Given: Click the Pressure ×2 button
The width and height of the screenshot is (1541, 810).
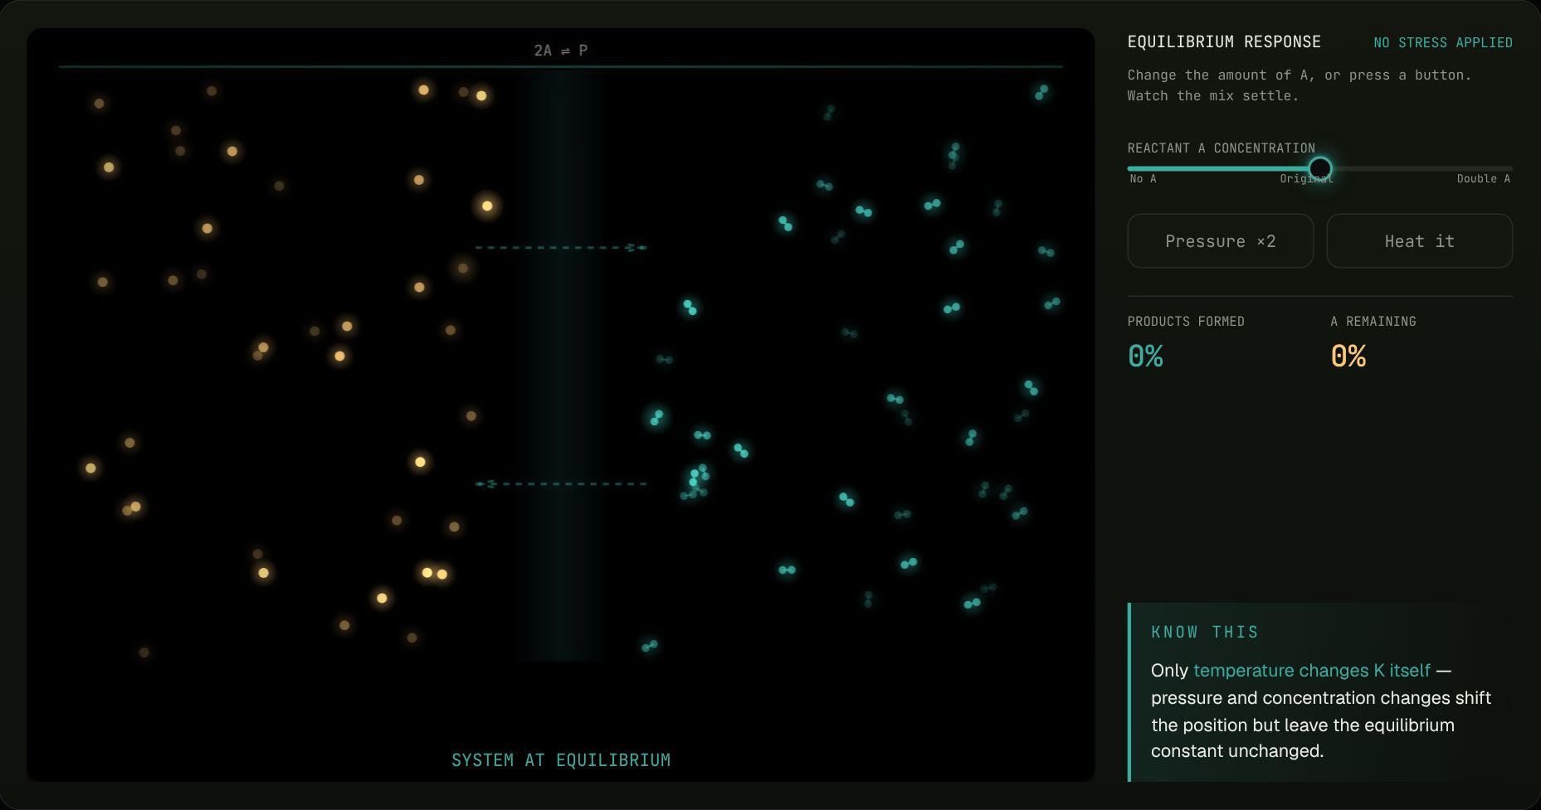Looking at the screenshot, I should tap(1220, 241).
